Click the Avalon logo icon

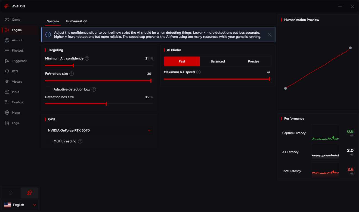click(7, 6)
